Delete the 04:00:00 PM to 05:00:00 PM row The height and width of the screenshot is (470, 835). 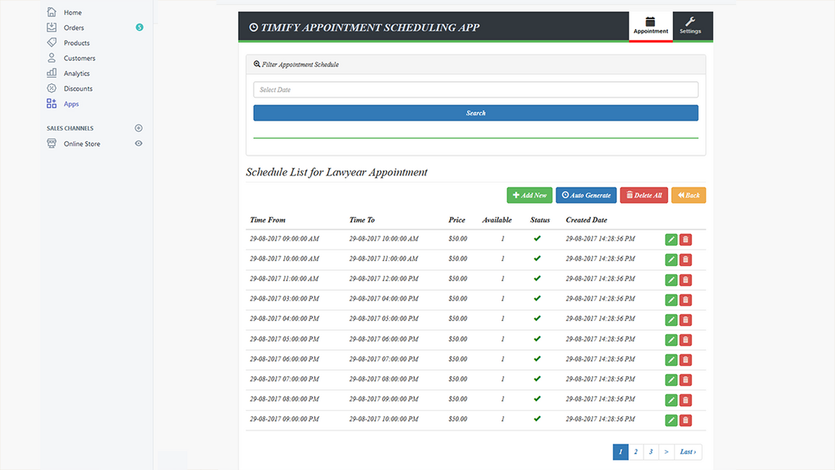point(686,320)
